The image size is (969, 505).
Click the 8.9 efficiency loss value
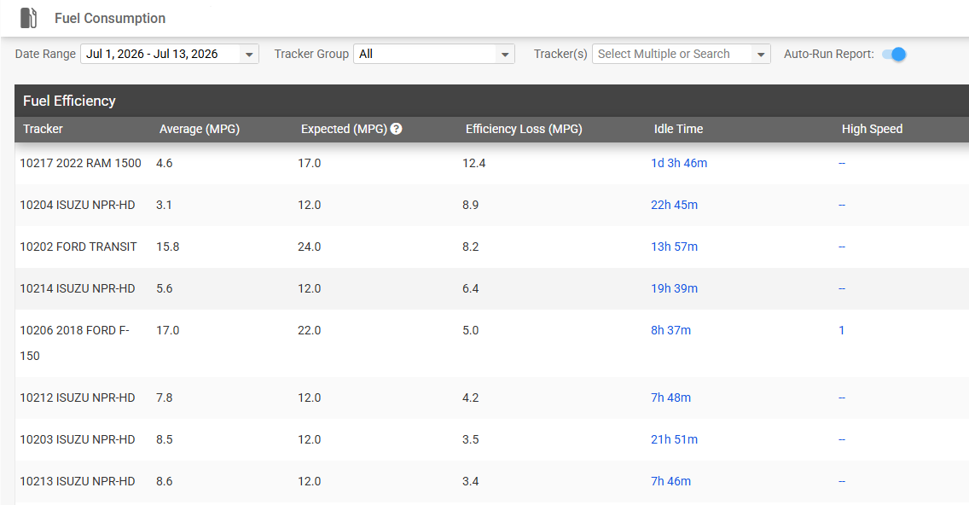point(470,205)
